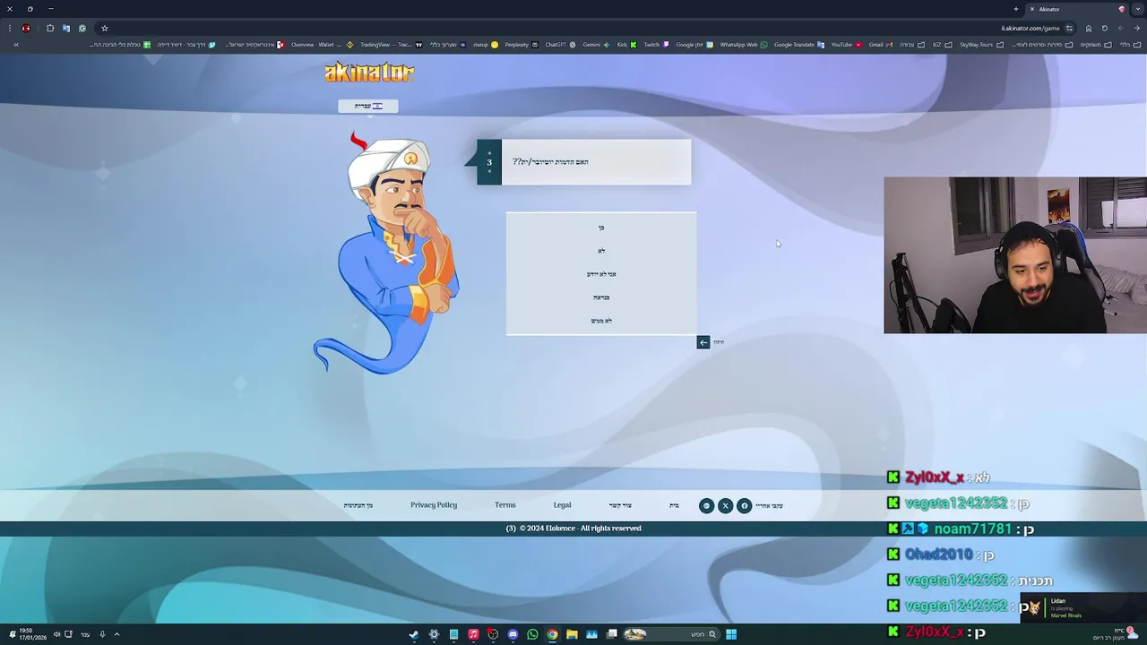Reload the page

[1104, 28]
